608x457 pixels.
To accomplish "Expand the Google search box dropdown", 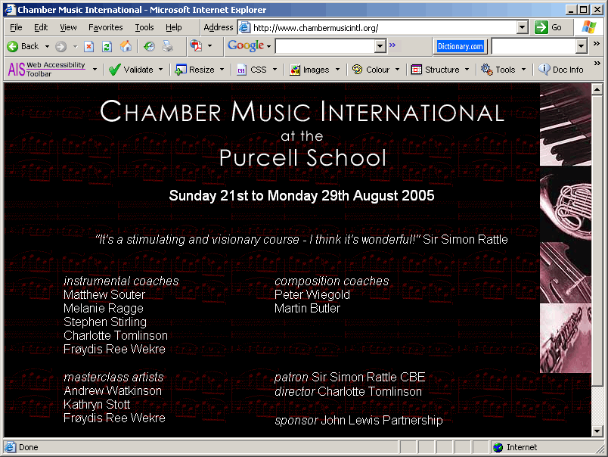I will point(380,46).
